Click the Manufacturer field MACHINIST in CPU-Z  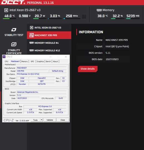[x=42, y=68]
